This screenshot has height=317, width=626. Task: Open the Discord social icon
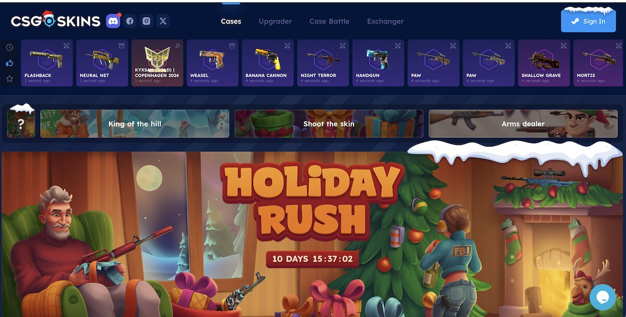click(113, 21)
